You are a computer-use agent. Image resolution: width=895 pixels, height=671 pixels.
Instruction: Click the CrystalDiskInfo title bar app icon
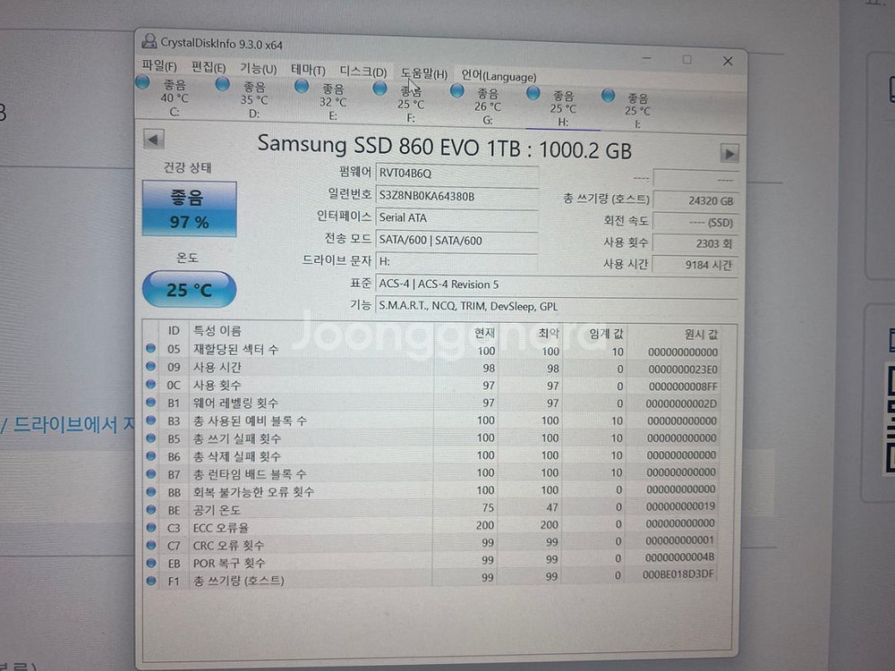[x=149, y=41]
